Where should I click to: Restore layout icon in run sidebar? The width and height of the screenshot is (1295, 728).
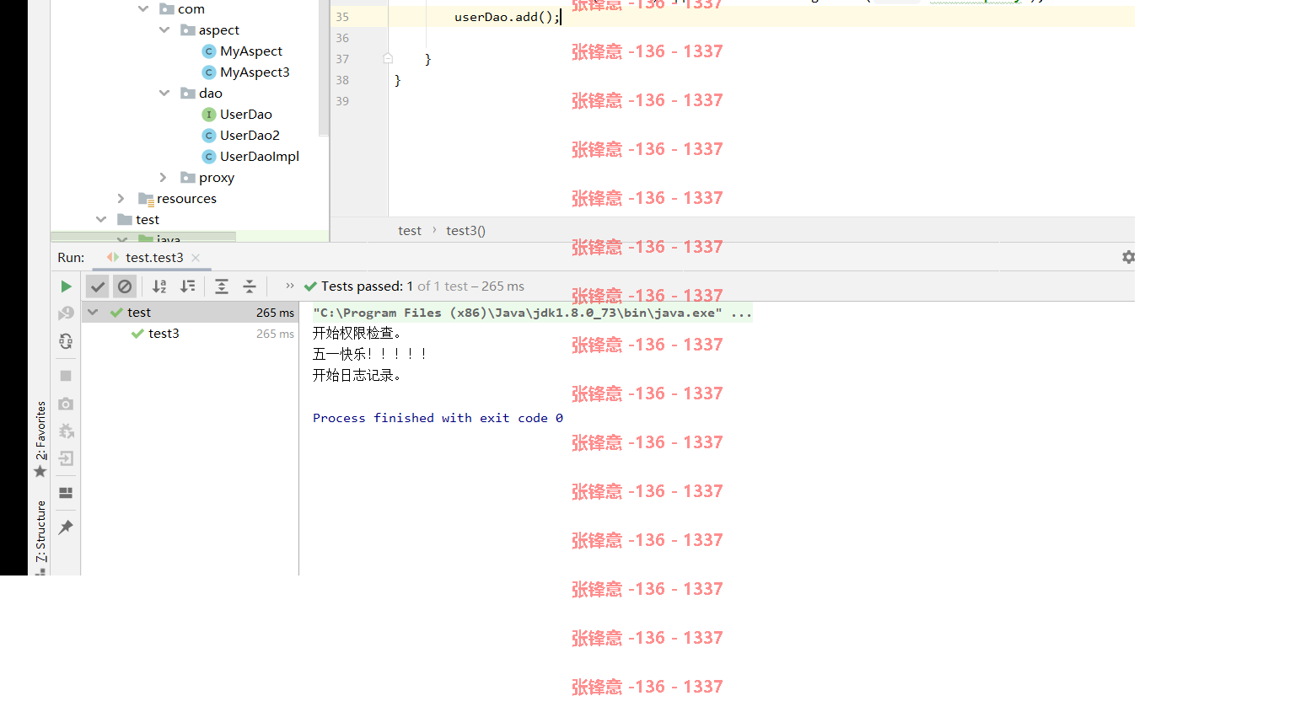click(x=66, y=493)
